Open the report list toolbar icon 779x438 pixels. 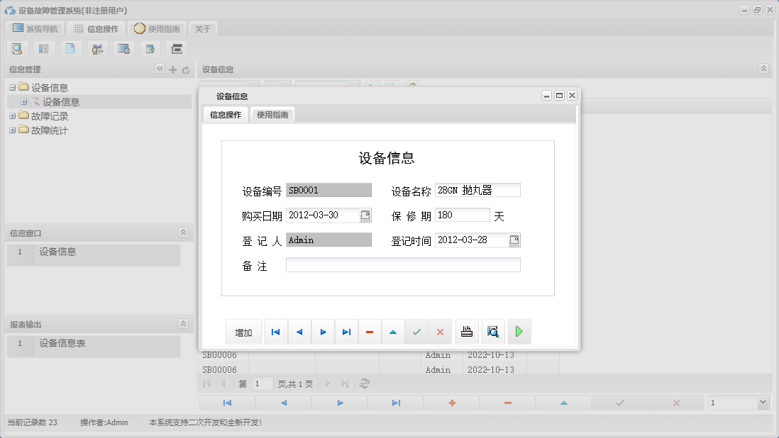(x=44, y=48)
